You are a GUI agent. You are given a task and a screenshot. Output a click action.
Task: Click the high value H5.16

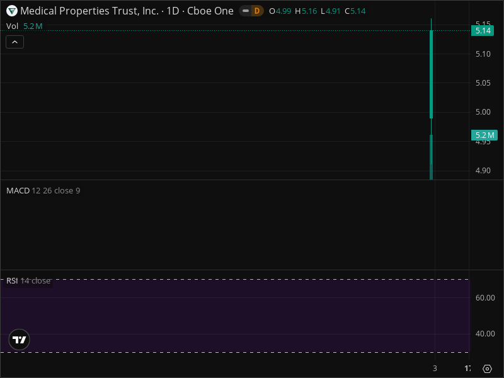click(x=306, y=11)
